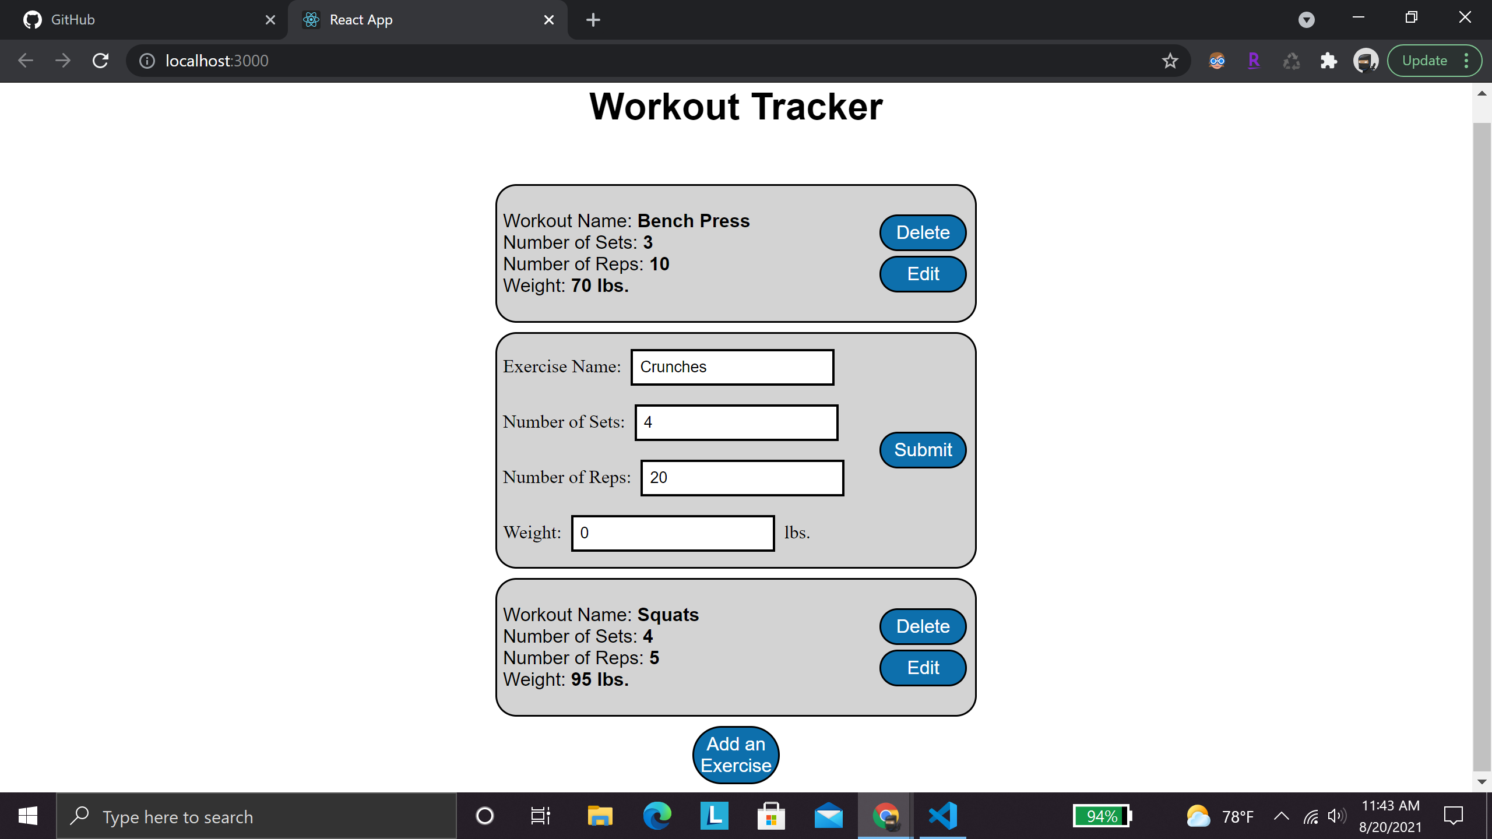
Task: Click the taskbar search box
Action: tap(256, 816)
